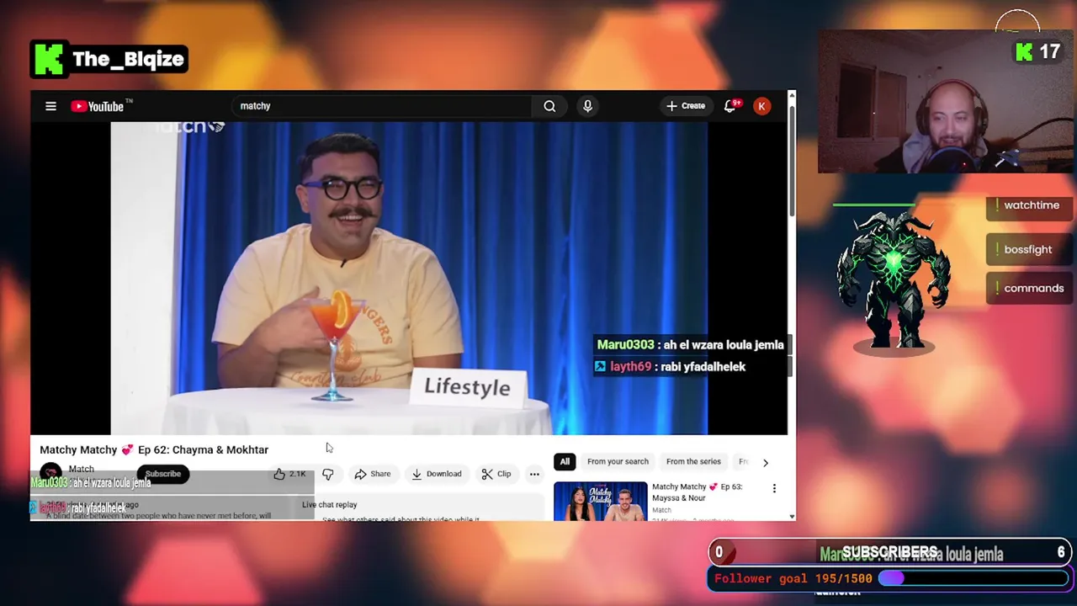Click the green armored boss character
1077x606 pixels.
tap(894, 282)
